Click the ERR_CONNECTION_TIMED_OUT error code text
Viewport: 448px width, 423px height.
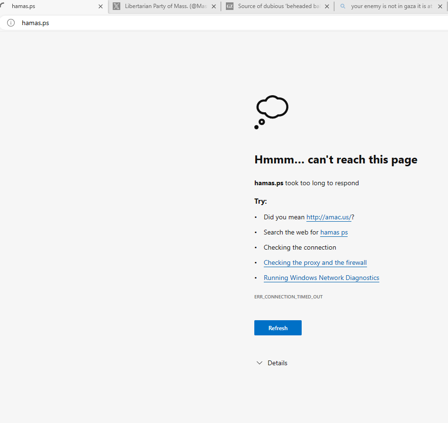[x=288, y=297]
